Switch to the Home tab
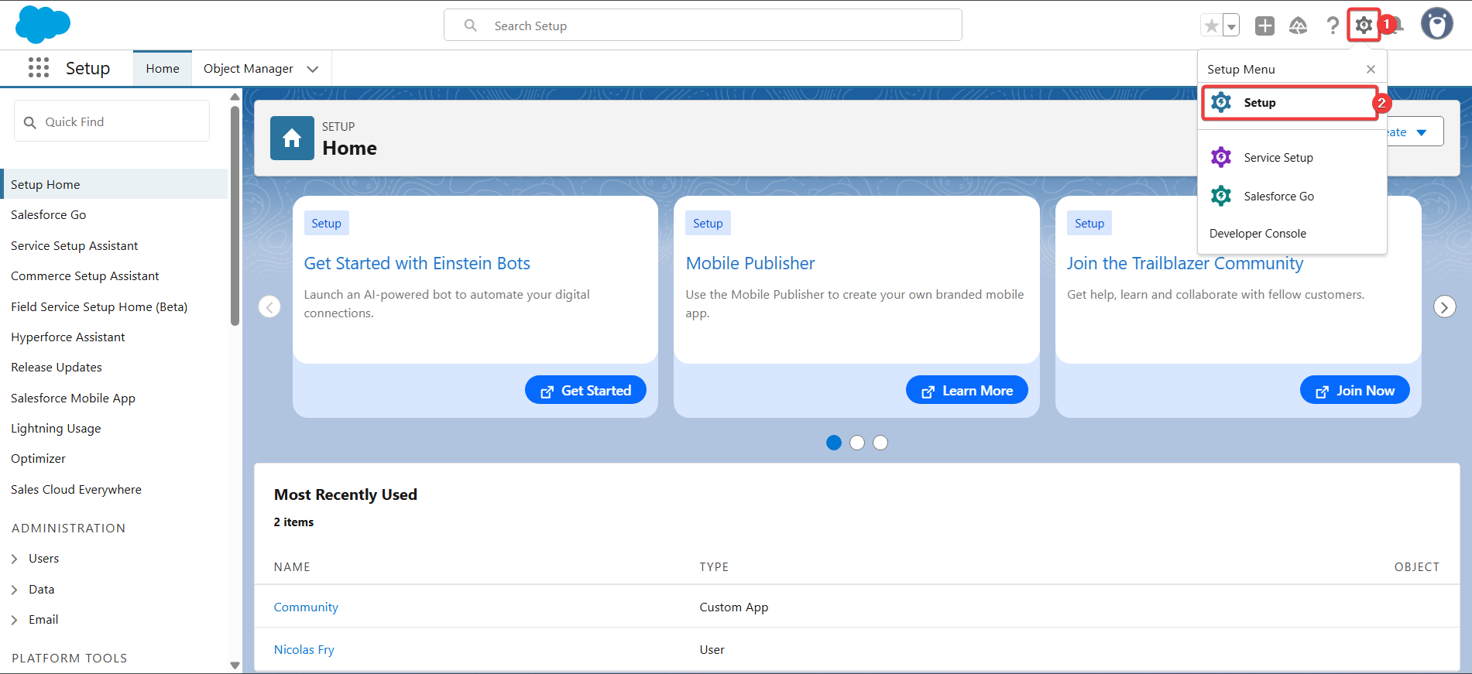 pos(163,68)
